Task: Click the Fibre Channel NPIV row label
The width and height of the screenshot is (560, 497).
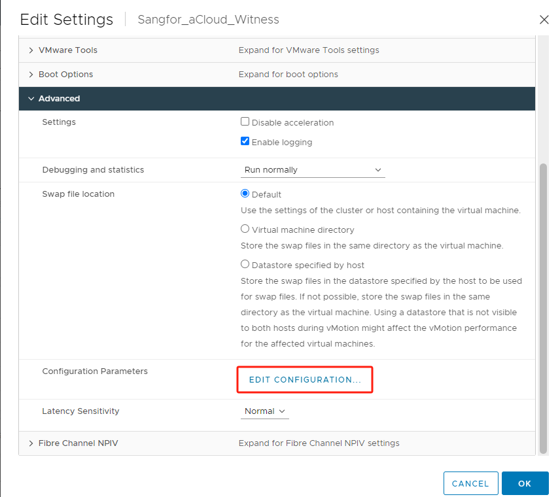Action: [78, 443]
